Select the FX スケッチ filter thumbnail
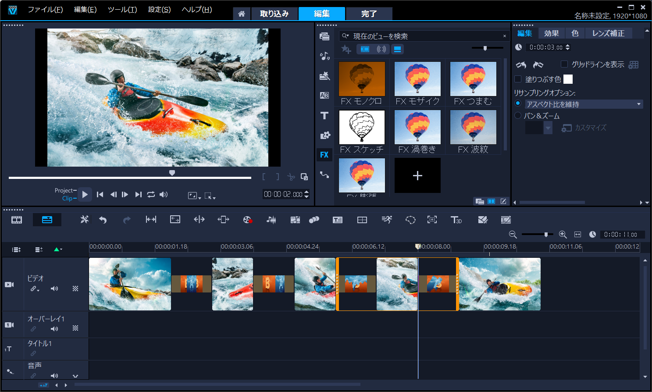Viewport: 652px width, 392px height. 362,128
